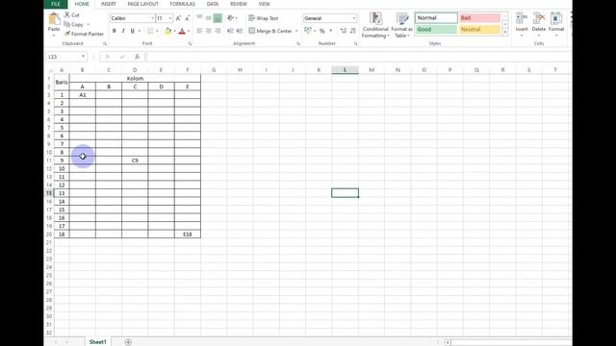The image size is (616, 346).
Task: Set Middle Align vertical alignment
Action: [x=209, y=18]
